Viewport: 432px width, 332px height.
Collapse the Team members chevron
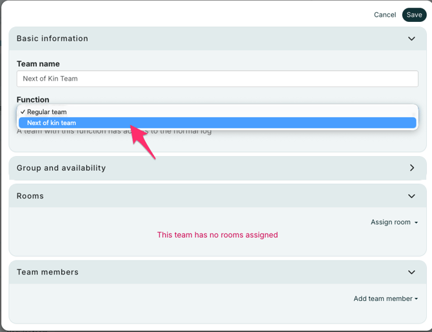pyautogui.click(x=411, y=272)
